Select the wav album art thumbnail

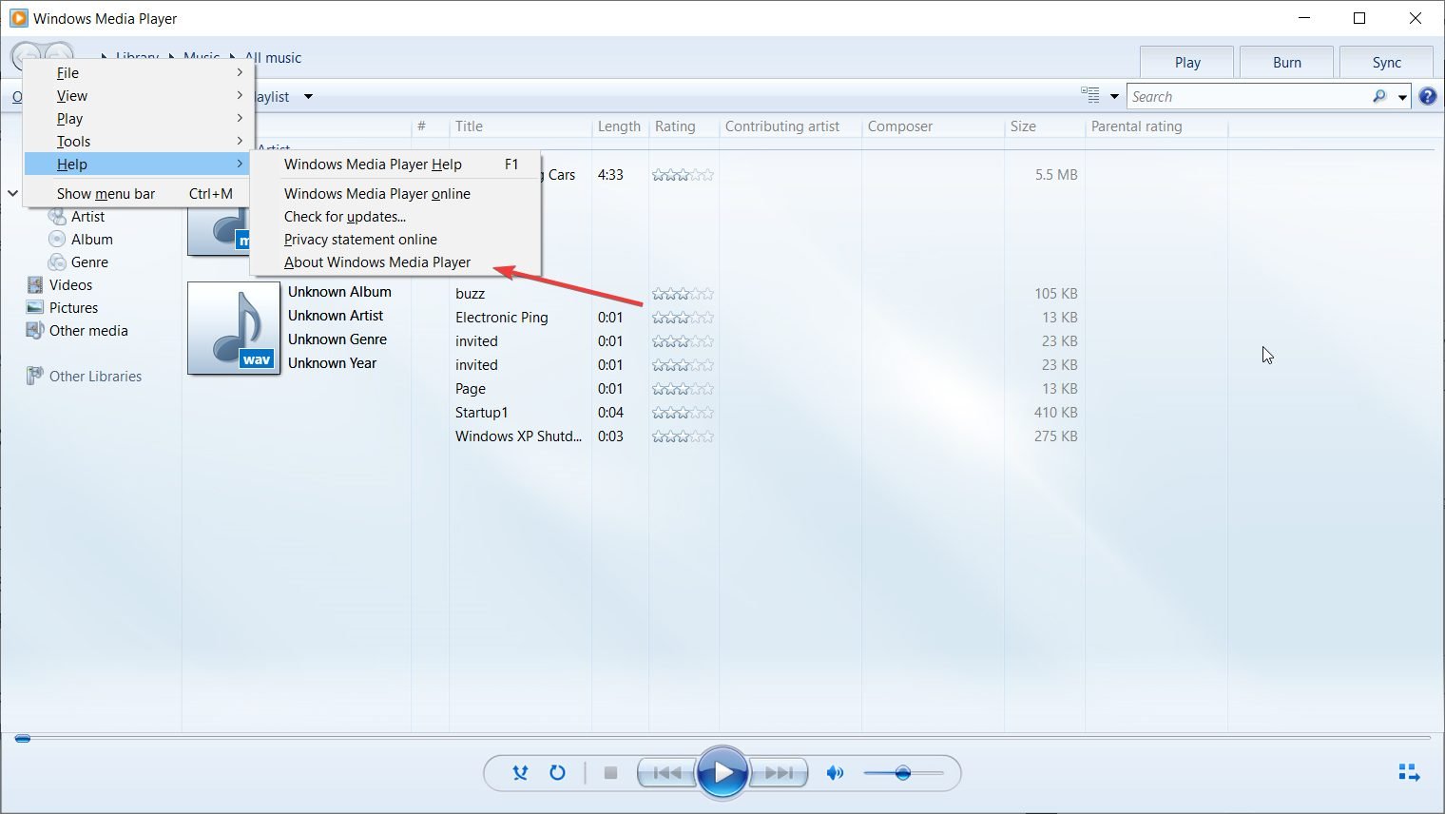pos(234,328)
